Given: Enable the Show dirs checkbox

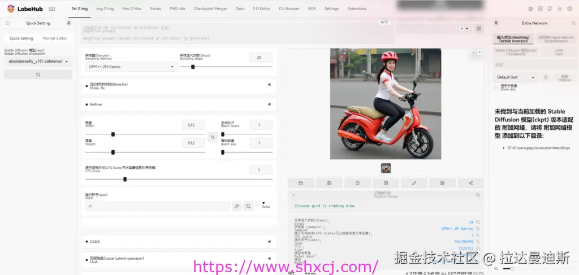Looking at the screenshot, I should tap(496, 88).
